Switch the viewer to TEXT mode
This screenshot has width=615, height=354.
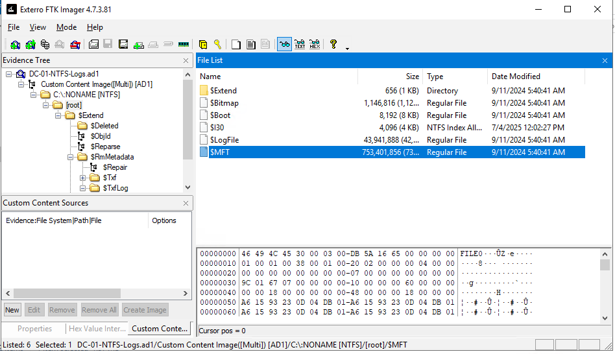coord(300,44)
